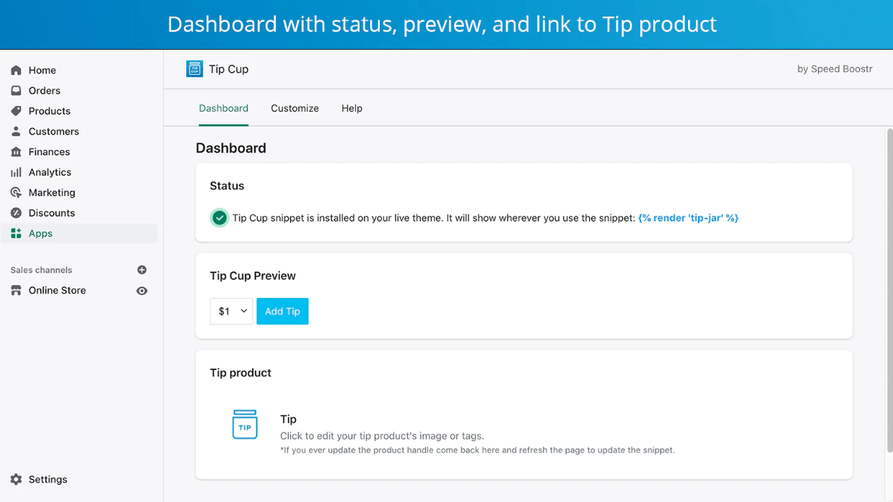This screenshot has height=502, width=893.
Task: Click the page's vertical scrollbar
Action: pos(889,289)
